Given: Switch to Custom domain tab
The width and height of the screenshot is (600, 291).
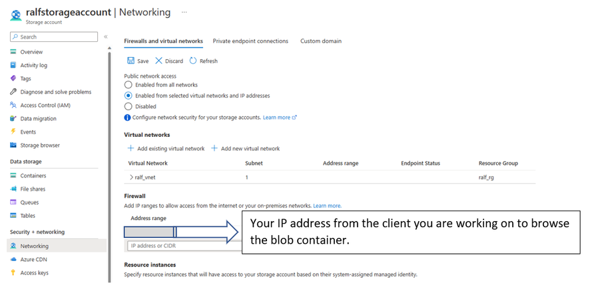Looking at the screenshot, I should pos(321,41).
